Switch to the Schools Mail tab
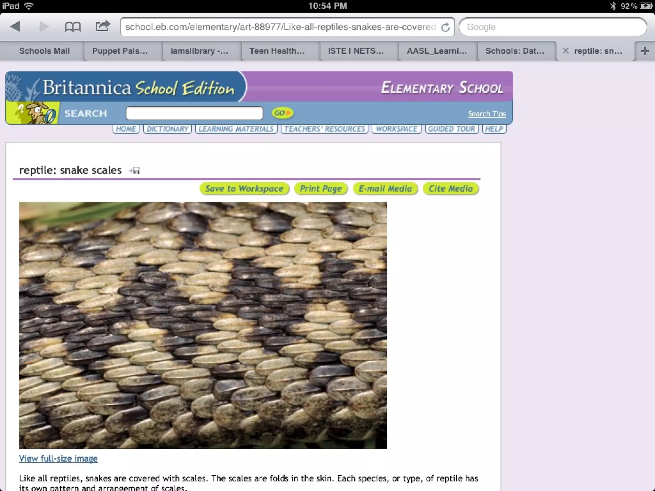The image size is (655, 491). click(44, 51)
